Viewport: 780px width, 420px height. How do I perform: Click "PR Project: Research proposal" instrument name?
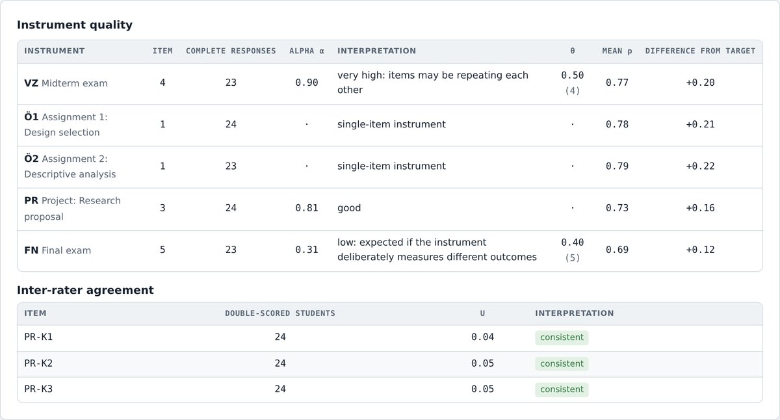pyautogui.click(x=72, y=209)
